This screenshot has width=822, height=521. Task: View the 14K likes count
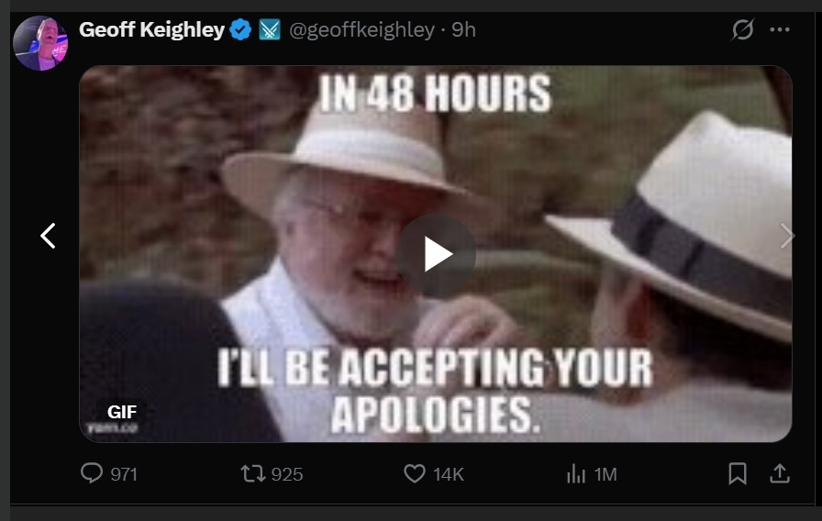coord(449,474)
